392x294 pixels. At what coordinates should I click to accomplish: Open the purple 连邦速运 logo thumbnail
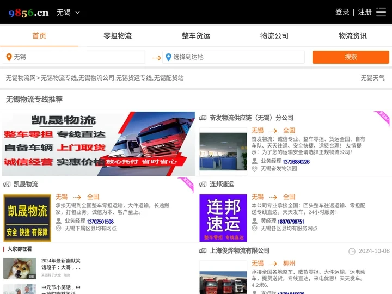pyautogui.click(x=223, y=218)
